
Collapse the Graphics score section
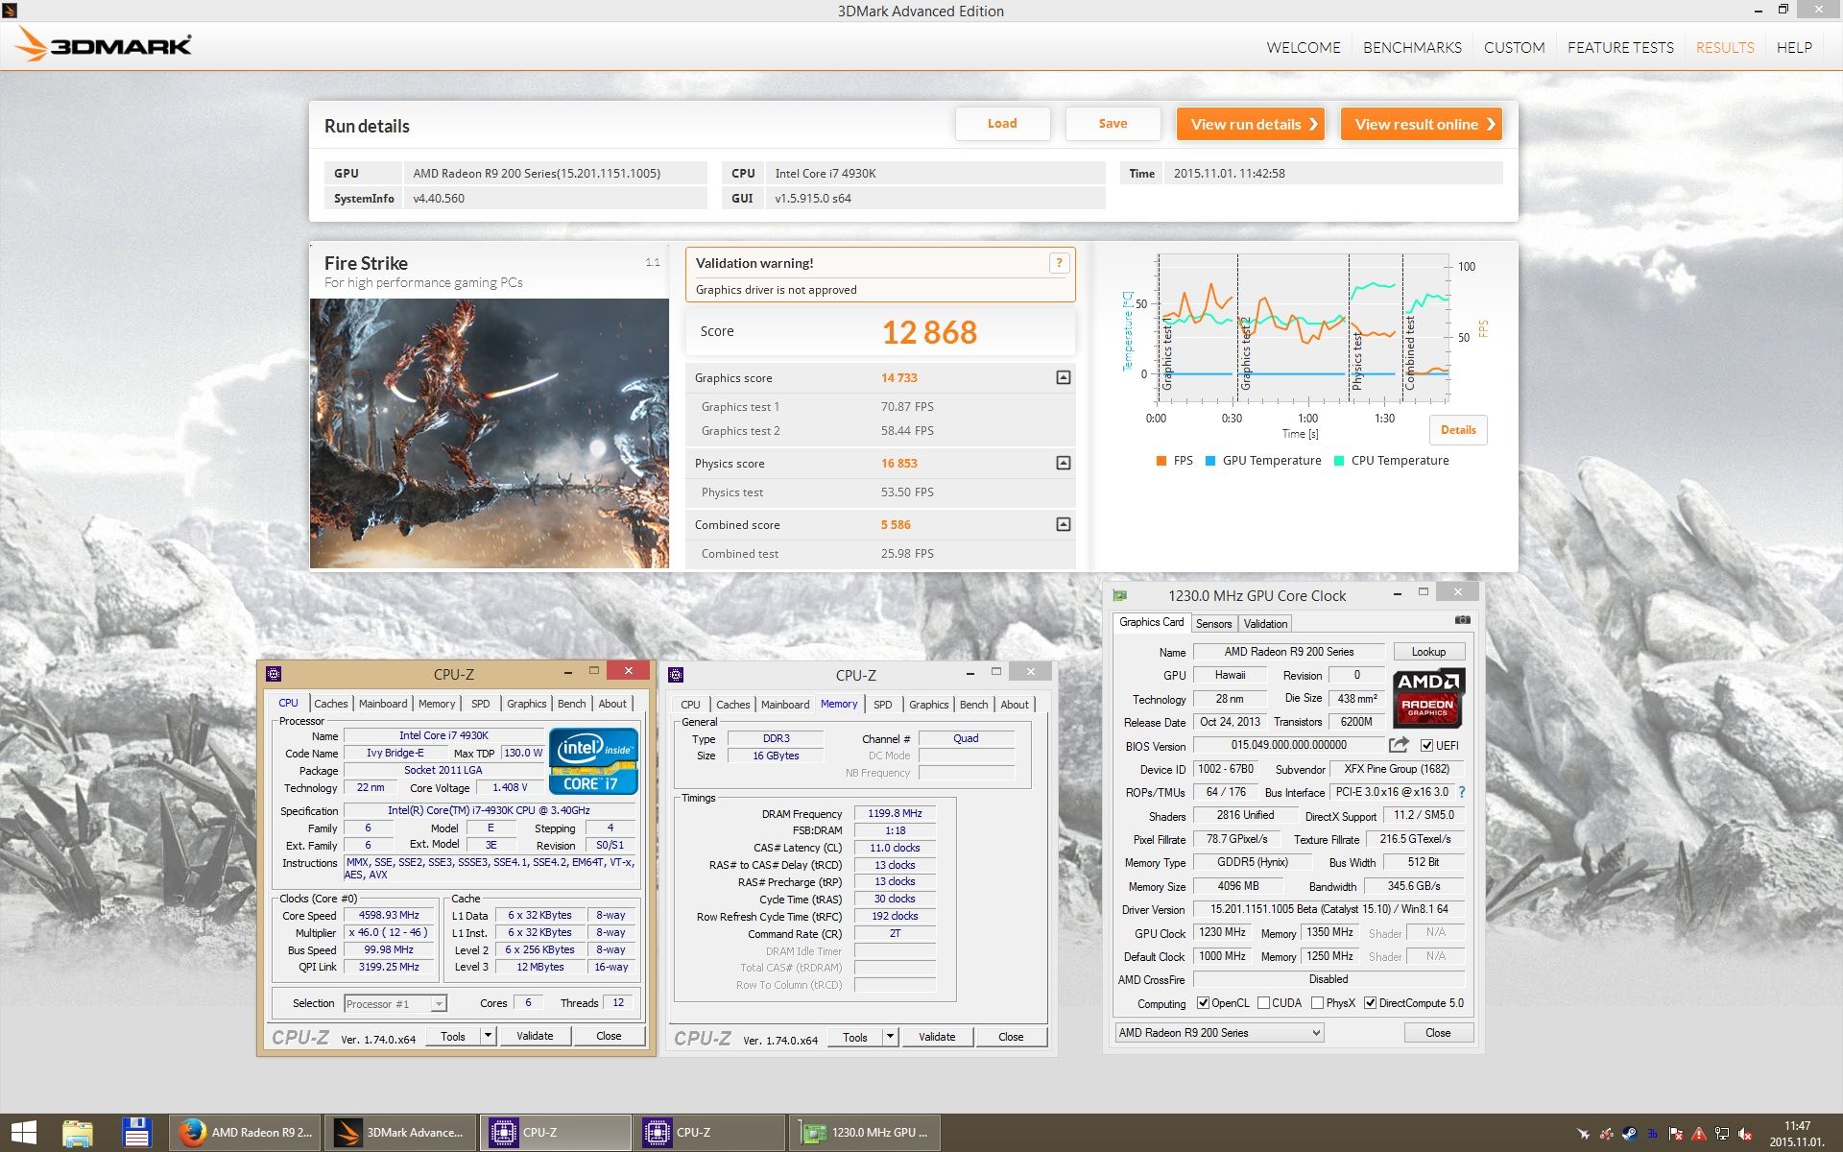click(1063, 378)
